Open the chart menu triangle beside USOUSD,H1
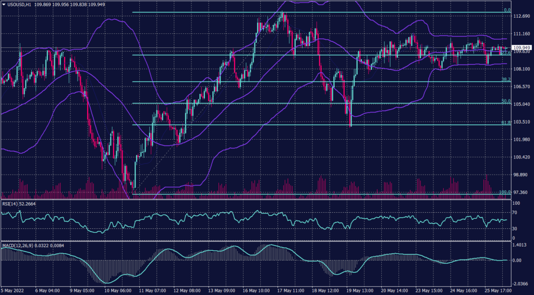The height and width of the screenshot is (295, 534). [x=4, y=5]
